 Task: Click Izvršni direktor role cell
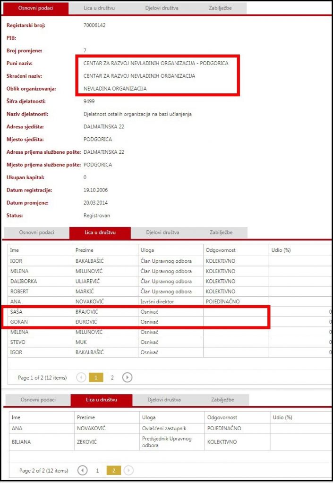[x=171, y=301]
